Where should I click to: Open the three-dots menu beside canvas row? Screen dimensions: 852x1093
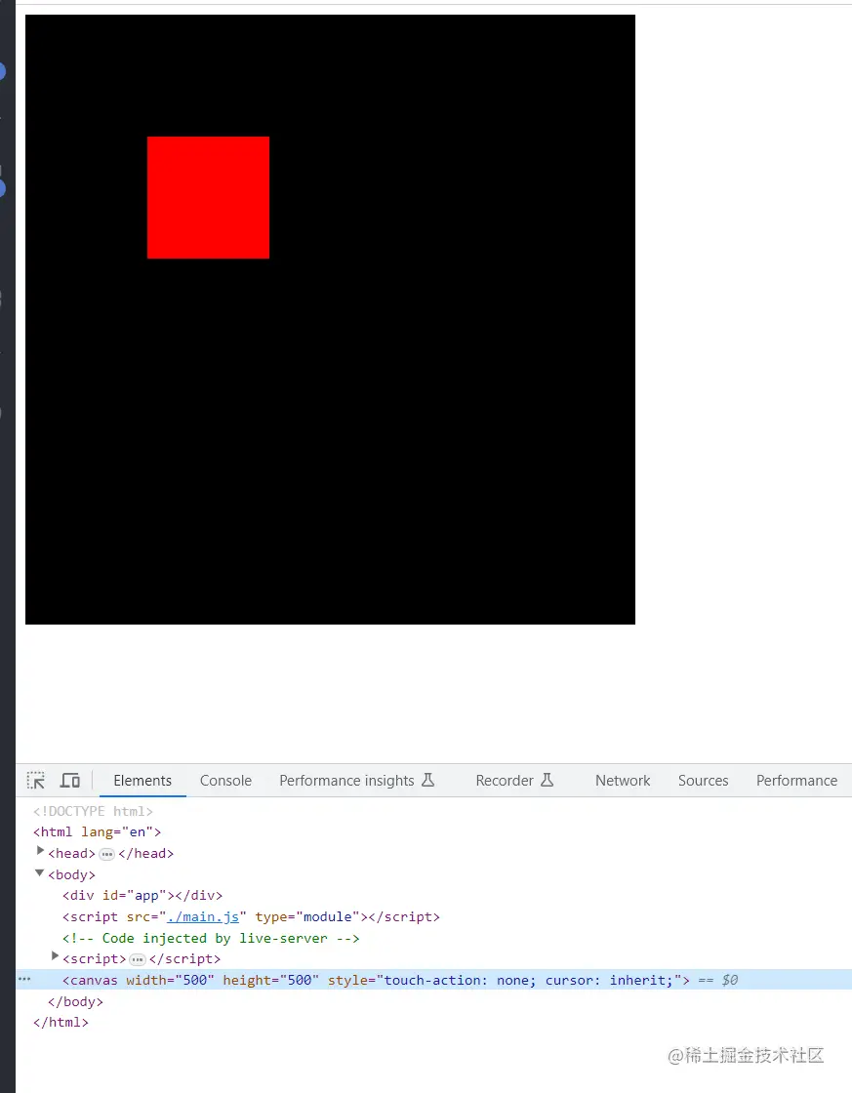tap(24, 980)
